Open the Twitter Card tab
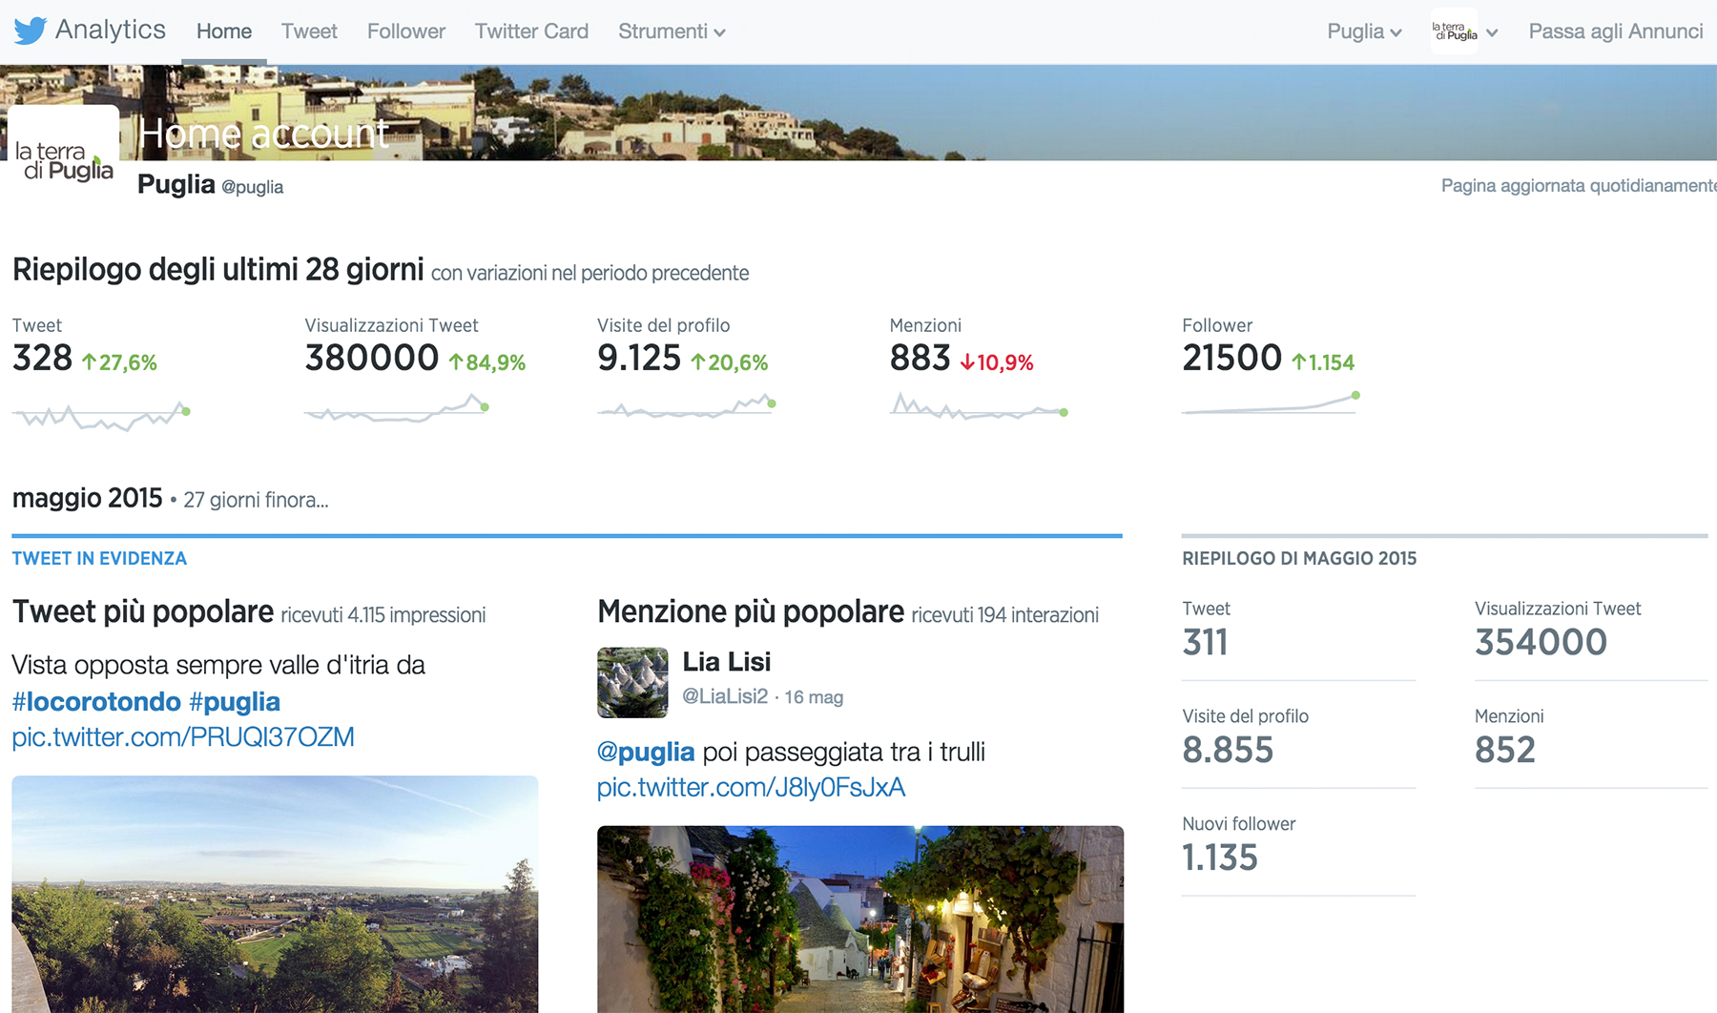This screenshot has height=1013, width=1717. coord(531,31)
